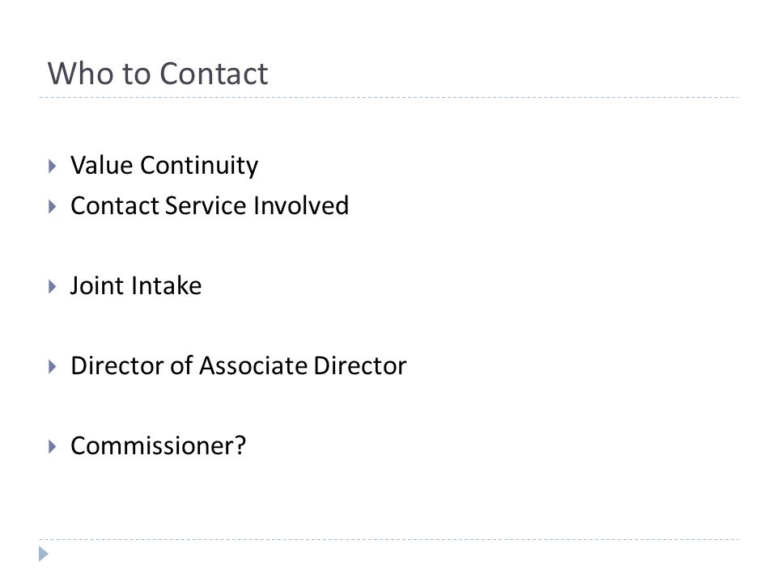The image size is (777, 582).
Task: Click the dashed footer line above the triangle
Action: pos(388,539)
